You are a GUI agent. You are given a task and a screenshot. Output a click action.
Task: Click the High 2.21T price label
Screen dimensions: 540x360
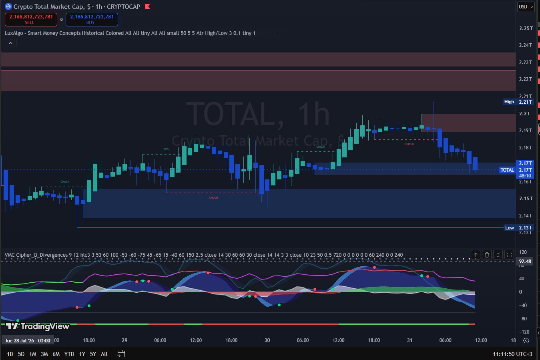(x=519, y=102)
